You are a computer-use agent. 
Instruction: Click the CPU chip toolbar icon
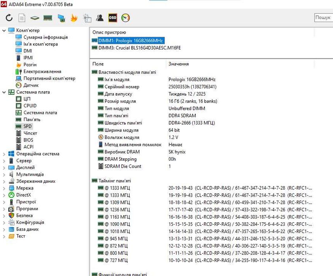pos(35,18)
